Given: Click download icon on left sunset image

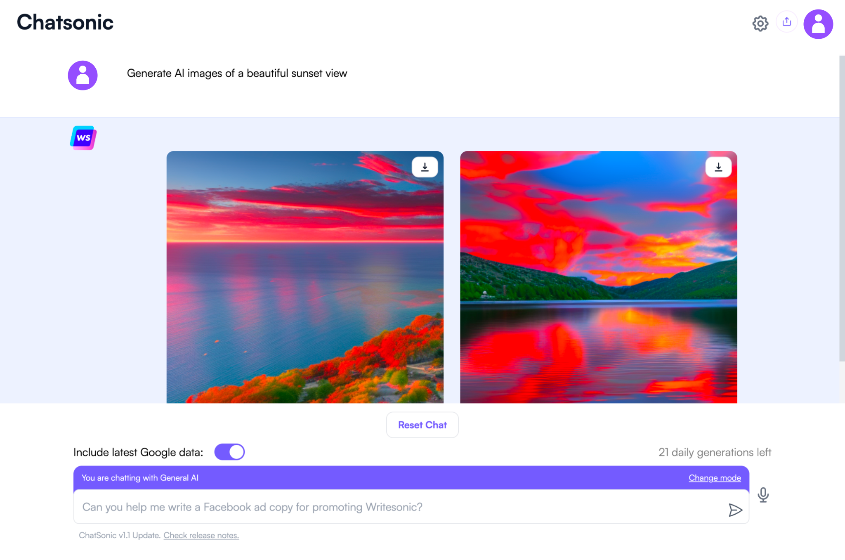Looking at the screenshot, I should (x=425, y=167).
